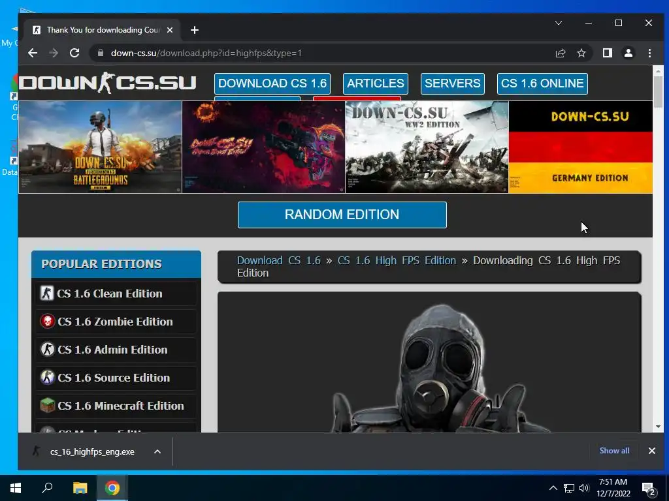Image resolution: width=669 pixels, height=501 pixels.
Task: Click the POPULAR EDITIONS header
Action: point(116,264)
